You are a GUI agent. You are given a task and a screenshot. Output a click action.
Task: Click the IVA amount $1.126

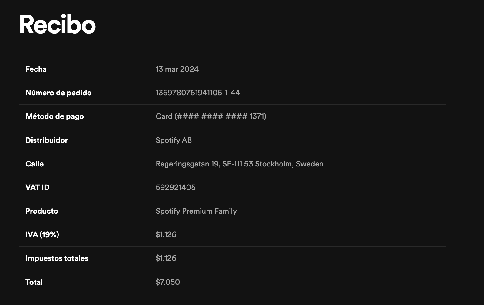tap(166, 234)
